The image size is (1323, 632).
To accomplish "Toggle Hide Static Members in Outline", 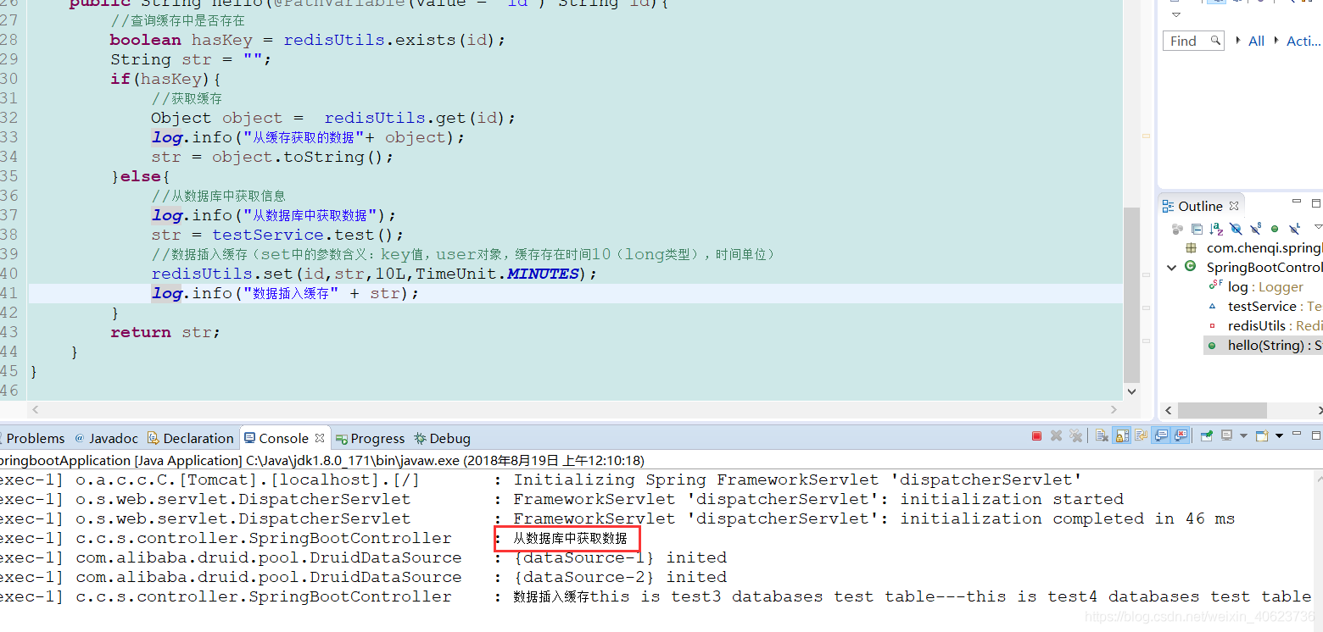I will [1256, 229].
